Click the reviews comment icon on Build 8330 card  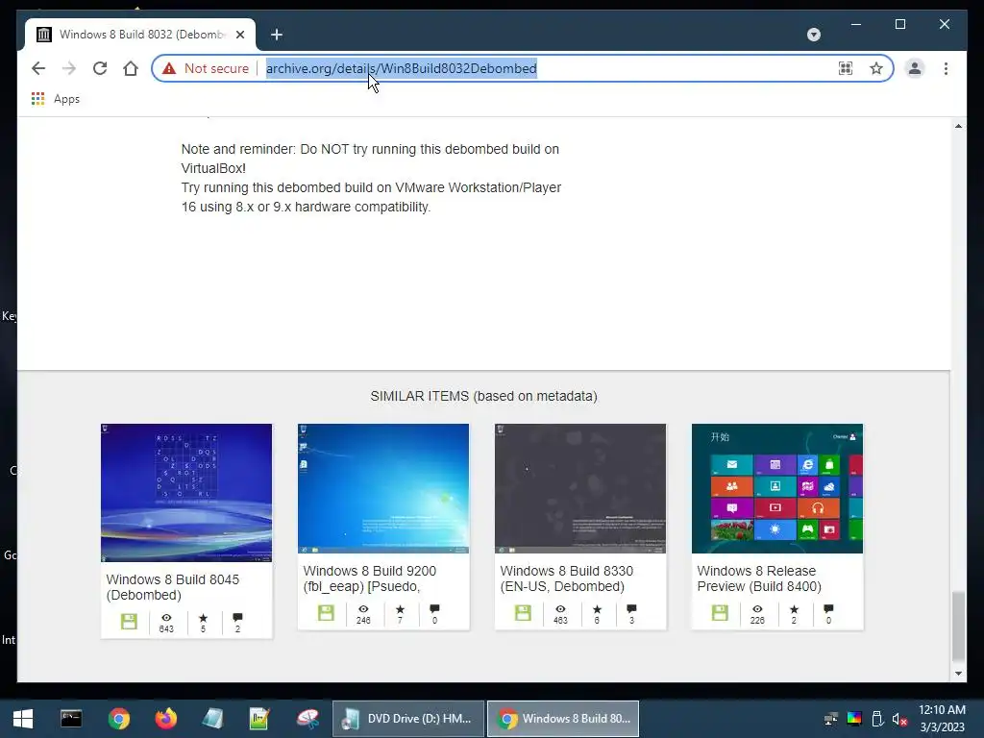pos(631,608)
